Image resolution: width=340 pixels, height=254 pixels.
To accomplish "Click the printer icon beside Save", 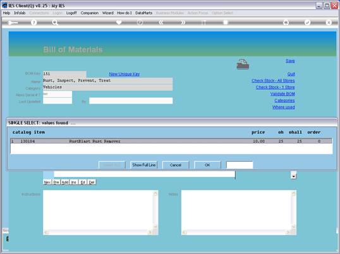I will [x=243, y=64].
